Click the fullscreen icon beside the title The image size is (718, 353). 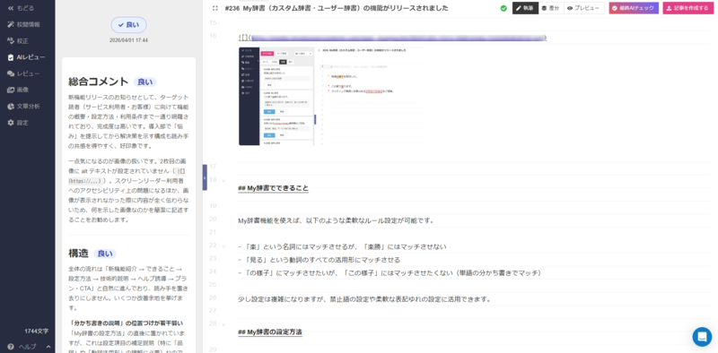[215, 8]
